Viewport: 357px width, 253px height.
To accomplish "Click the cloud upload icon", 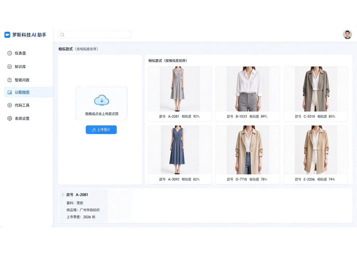I will (x=102, y=100).
